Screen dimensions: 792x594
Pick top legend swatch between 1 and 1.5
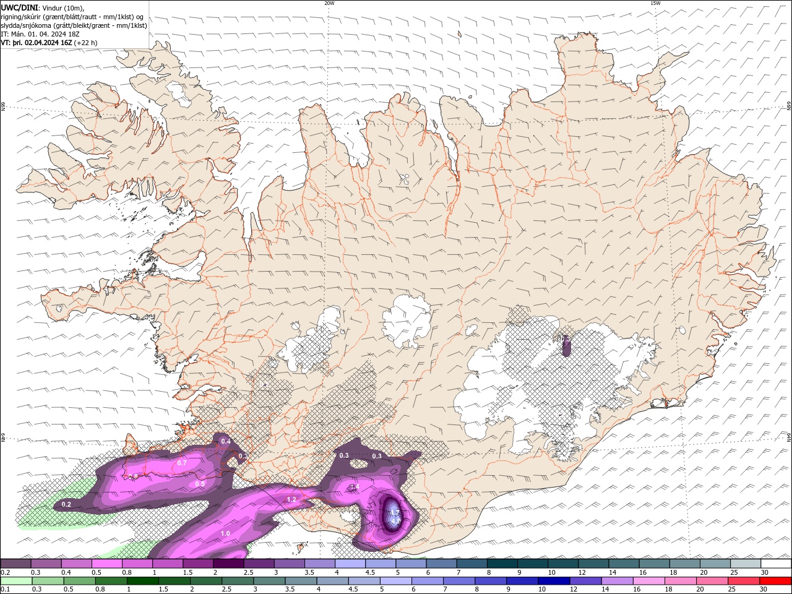(x=168, y=564)
